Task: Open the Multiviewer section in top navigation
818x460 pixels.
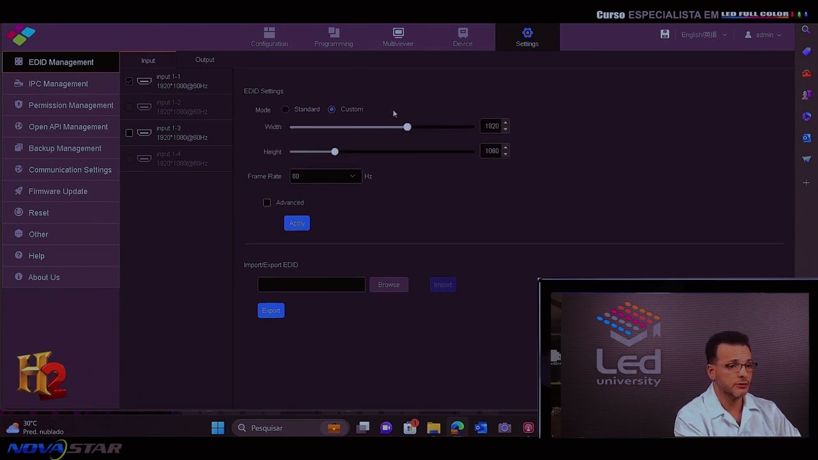Action: pos(398,37)
